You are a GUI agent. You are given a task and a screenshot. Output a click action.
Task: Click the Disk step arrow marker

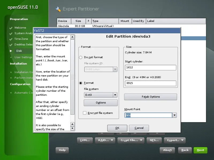11,51
